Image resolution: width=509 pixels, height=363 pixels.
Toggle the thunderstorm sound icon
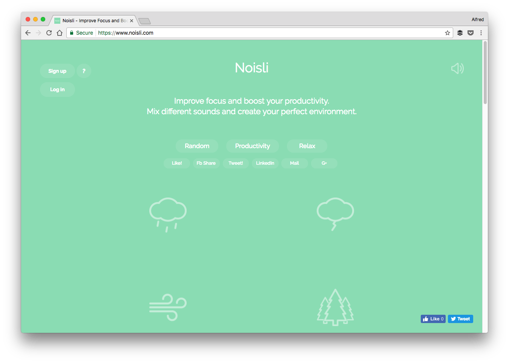335,214
